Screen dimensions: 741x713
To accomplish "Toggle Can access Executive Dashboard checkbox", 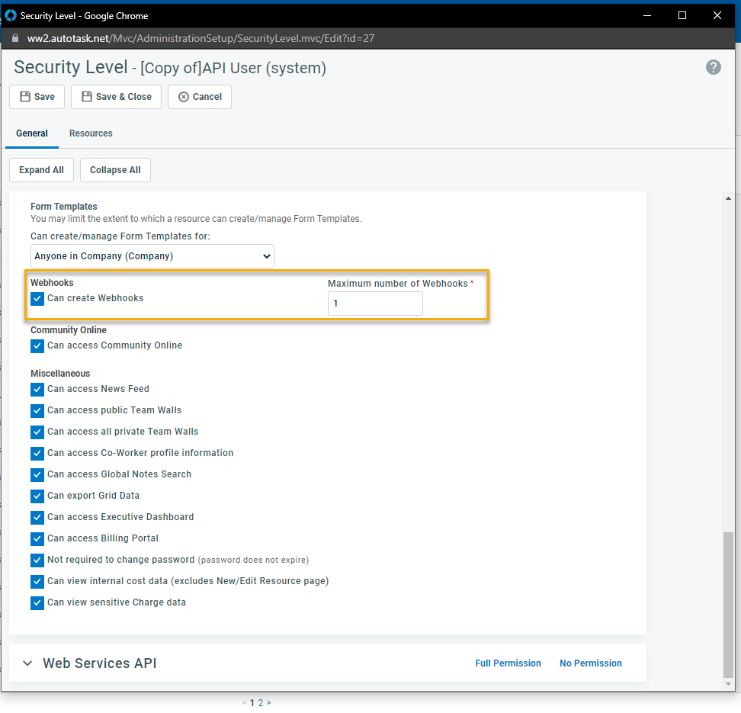I will click(37, 517).
